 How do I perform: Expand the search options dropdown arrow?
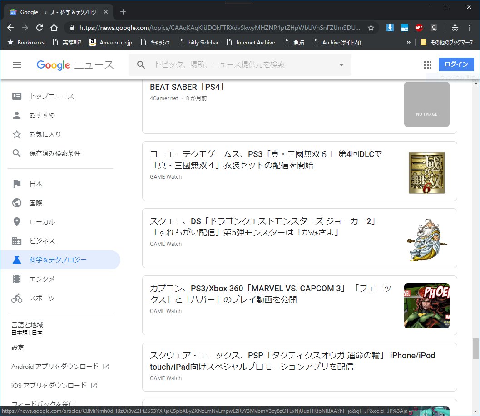[341, 65]
